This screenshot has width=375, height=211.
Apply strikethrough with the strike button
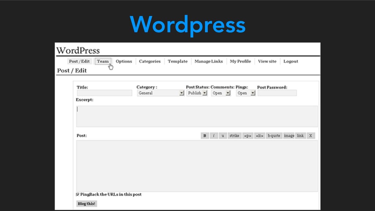click(x=234, y=136)
